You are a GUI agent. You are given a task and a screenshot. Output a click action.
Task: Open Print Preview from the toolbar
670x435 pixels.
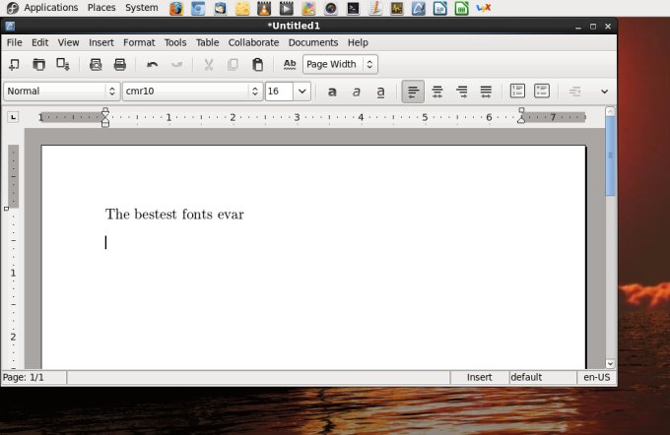coord(96,65)
